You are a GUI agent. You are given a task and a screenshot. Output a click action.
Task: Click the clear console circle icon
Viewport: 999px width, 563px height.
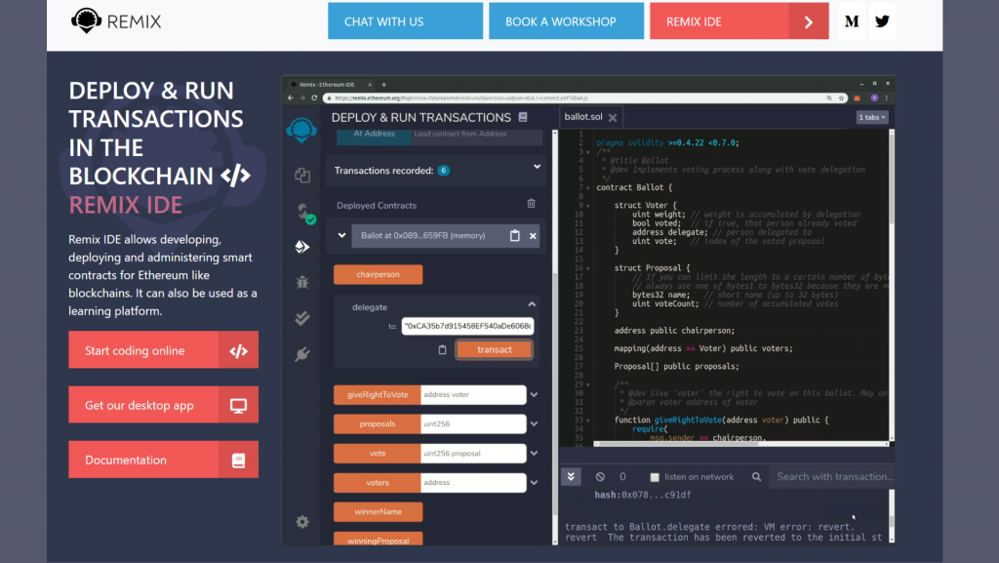[600, 476]
